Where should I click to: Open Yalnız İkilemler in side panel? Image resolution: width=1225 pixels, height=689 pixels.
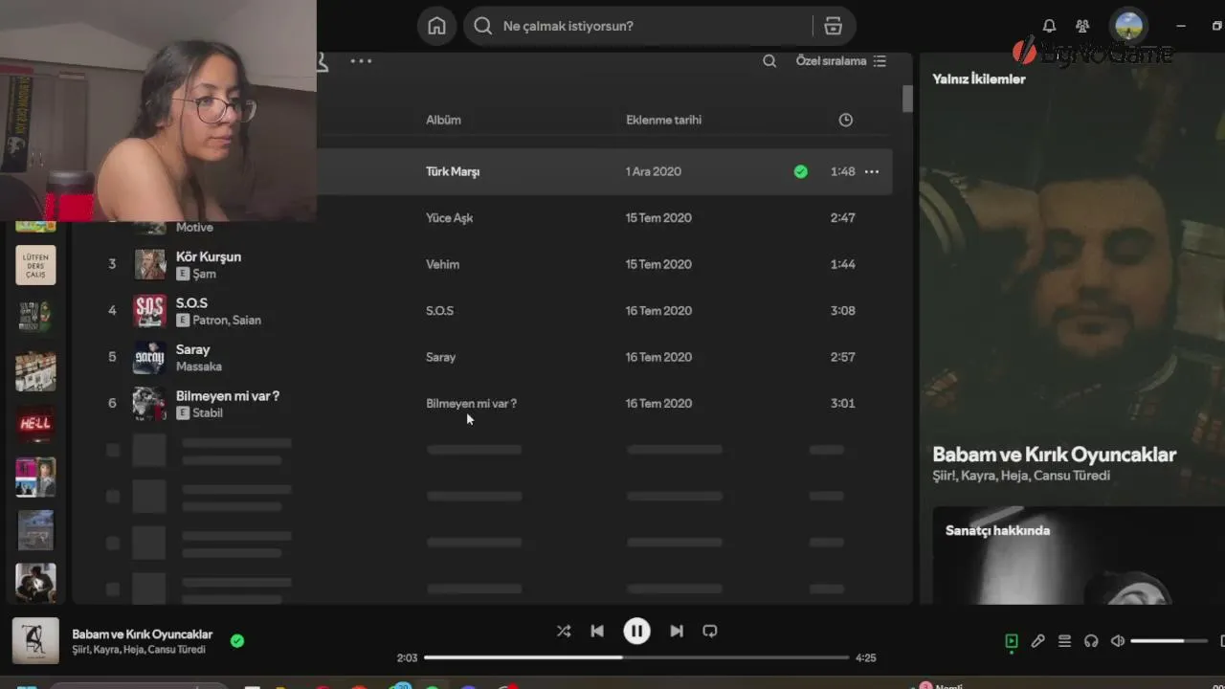979,79
